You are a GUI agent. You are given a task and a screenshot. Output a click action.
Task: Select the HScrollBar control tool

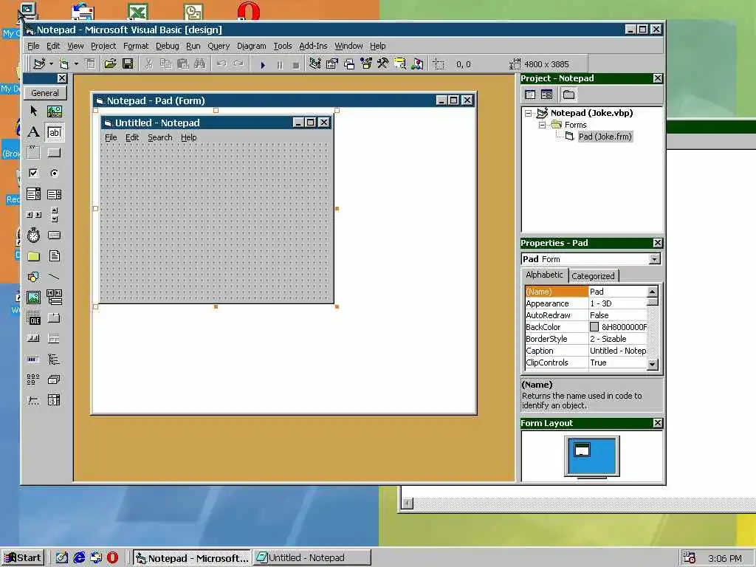(33, 215)
